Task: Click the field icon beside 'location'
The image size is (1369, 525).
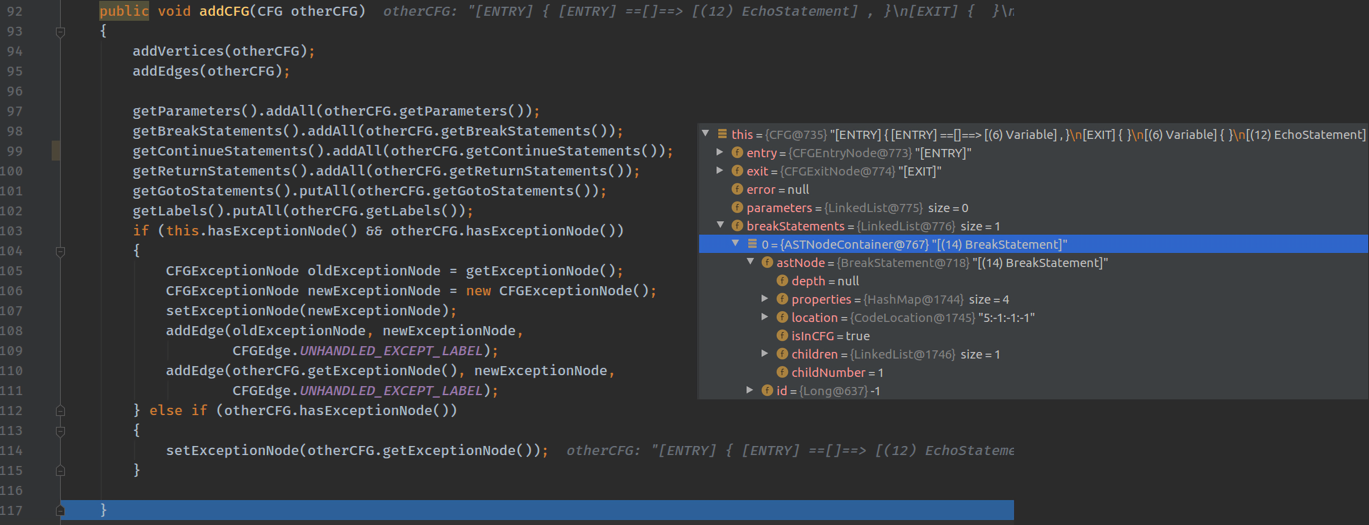Action: pos(782,317)
